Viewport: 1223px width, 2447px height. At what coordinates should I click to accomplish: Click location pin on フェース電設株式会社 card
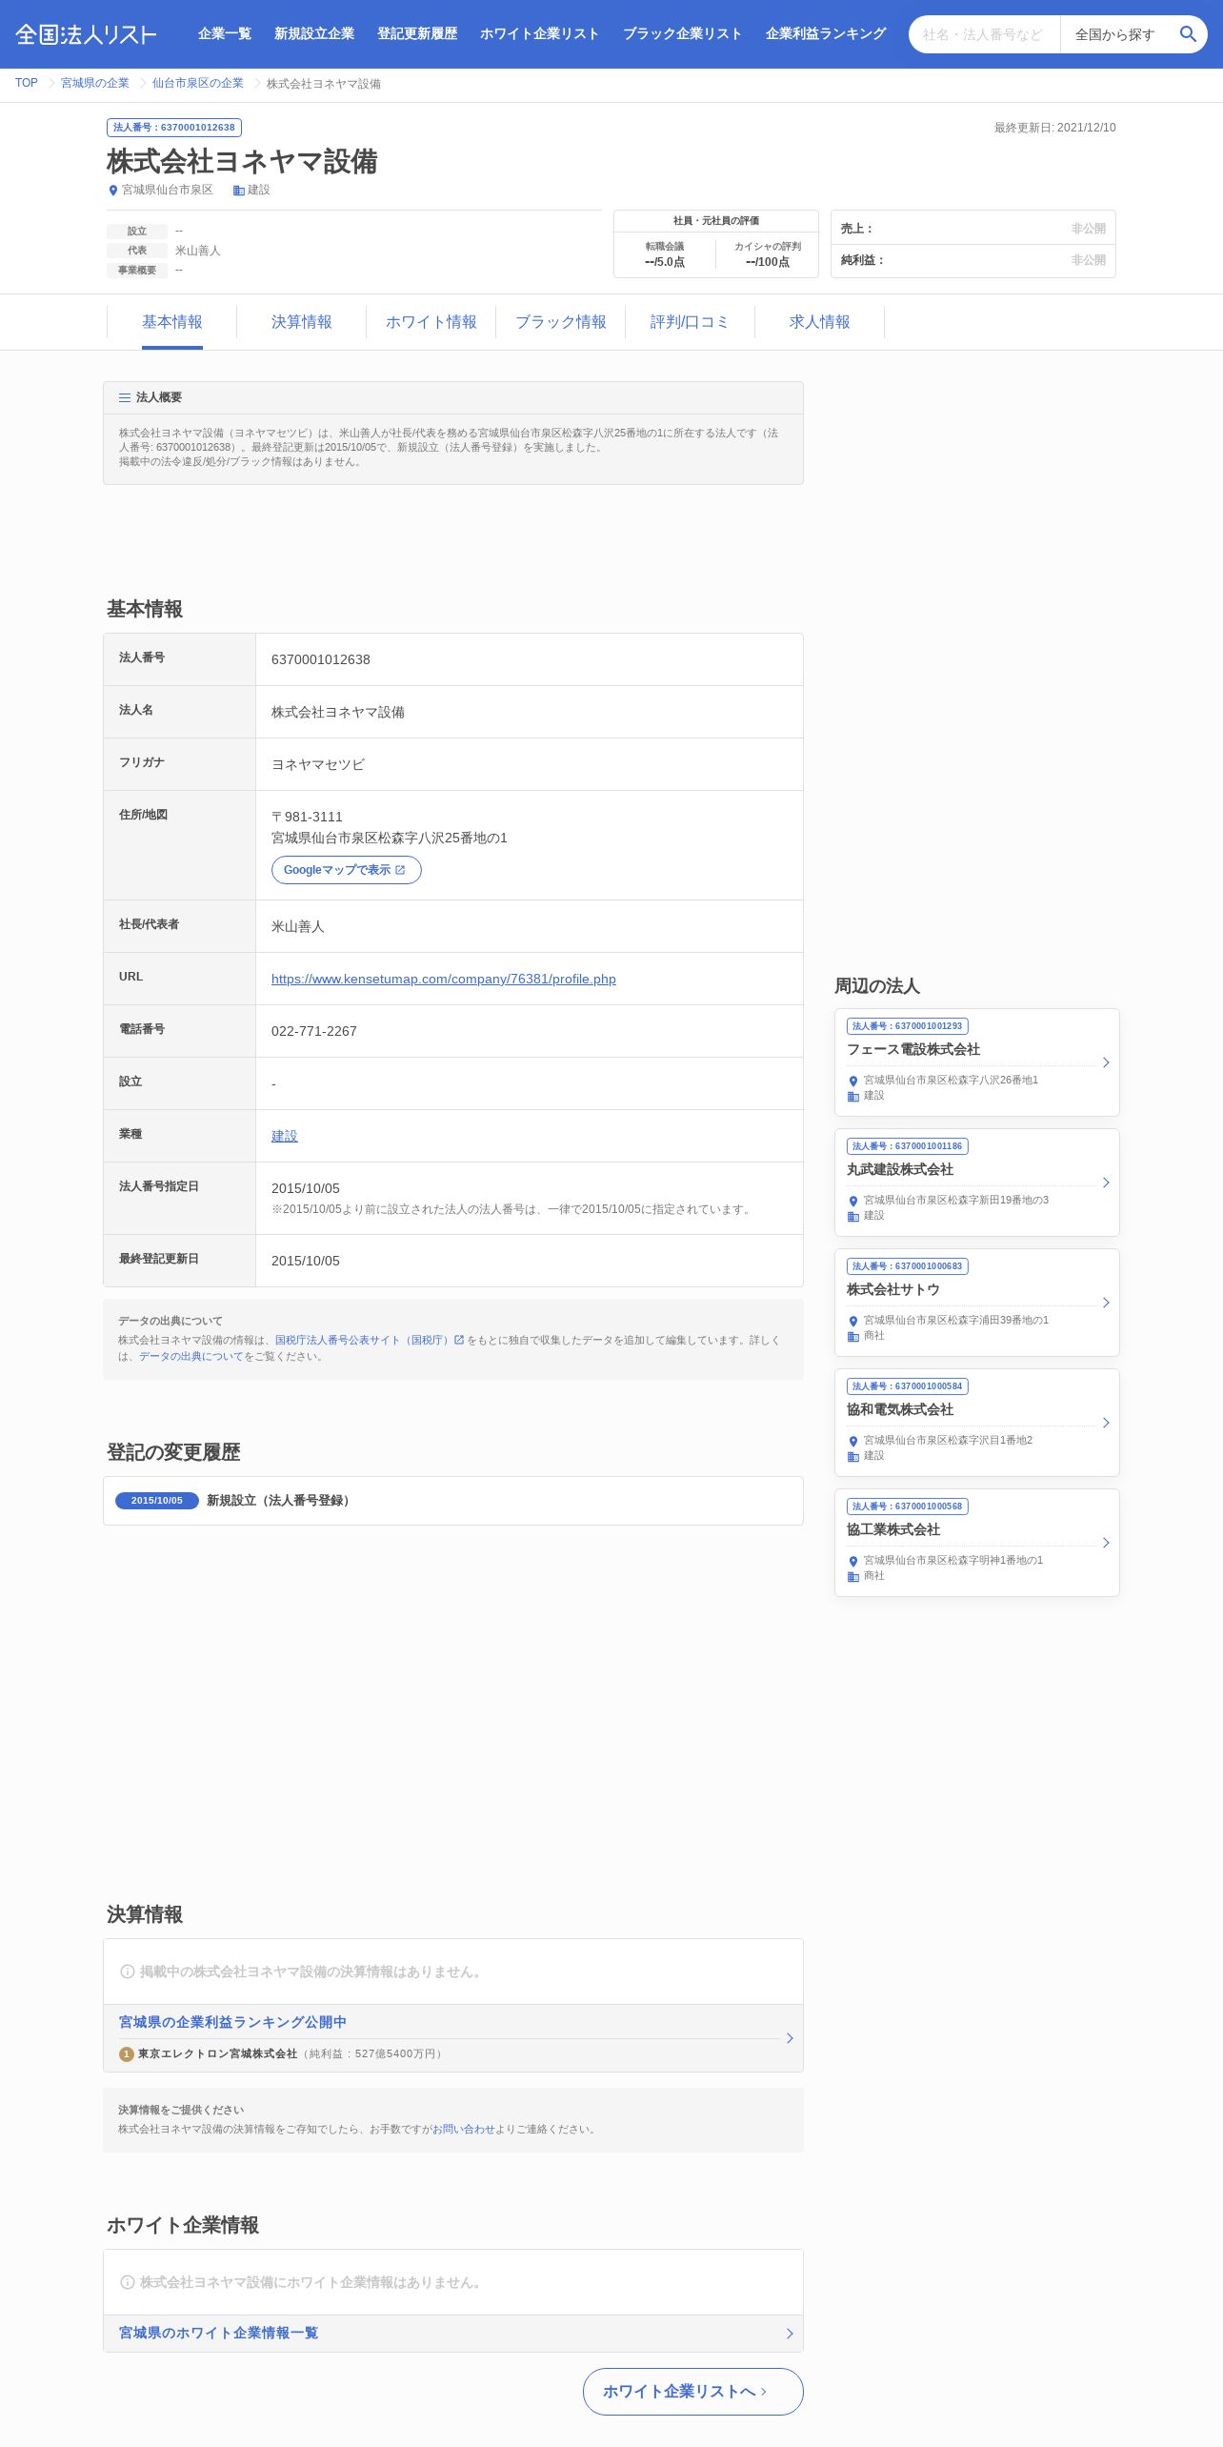click(x=853, y=1081)
